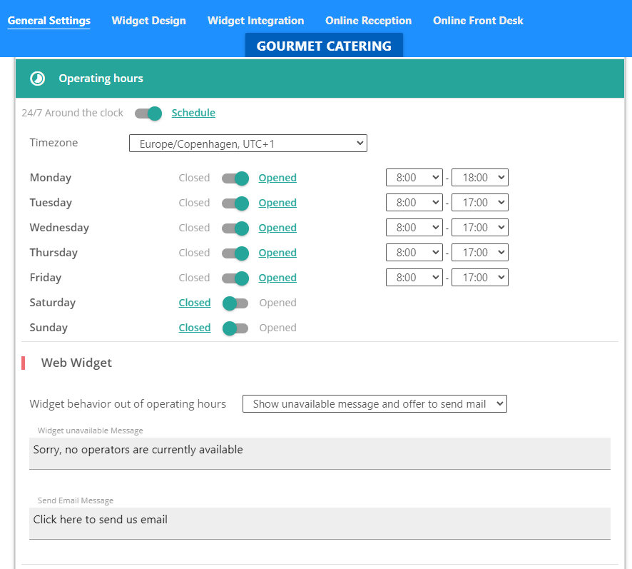
Task: Turn on the Saturday opened switch
Action: (x=235, y=303)
